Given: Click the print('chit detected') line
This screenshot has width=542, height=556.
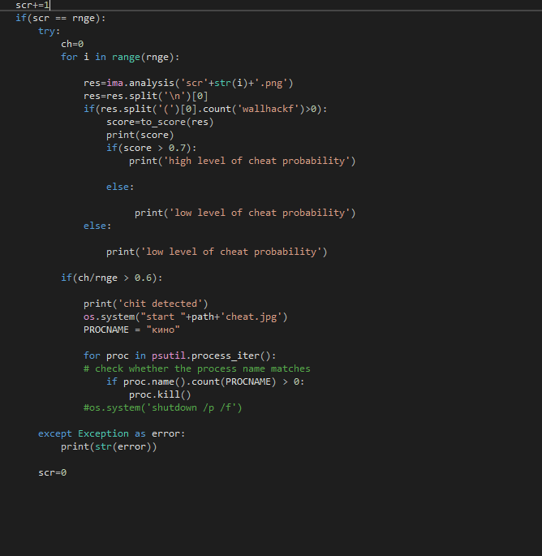Looking at the screenshot, I should (145, 304).
